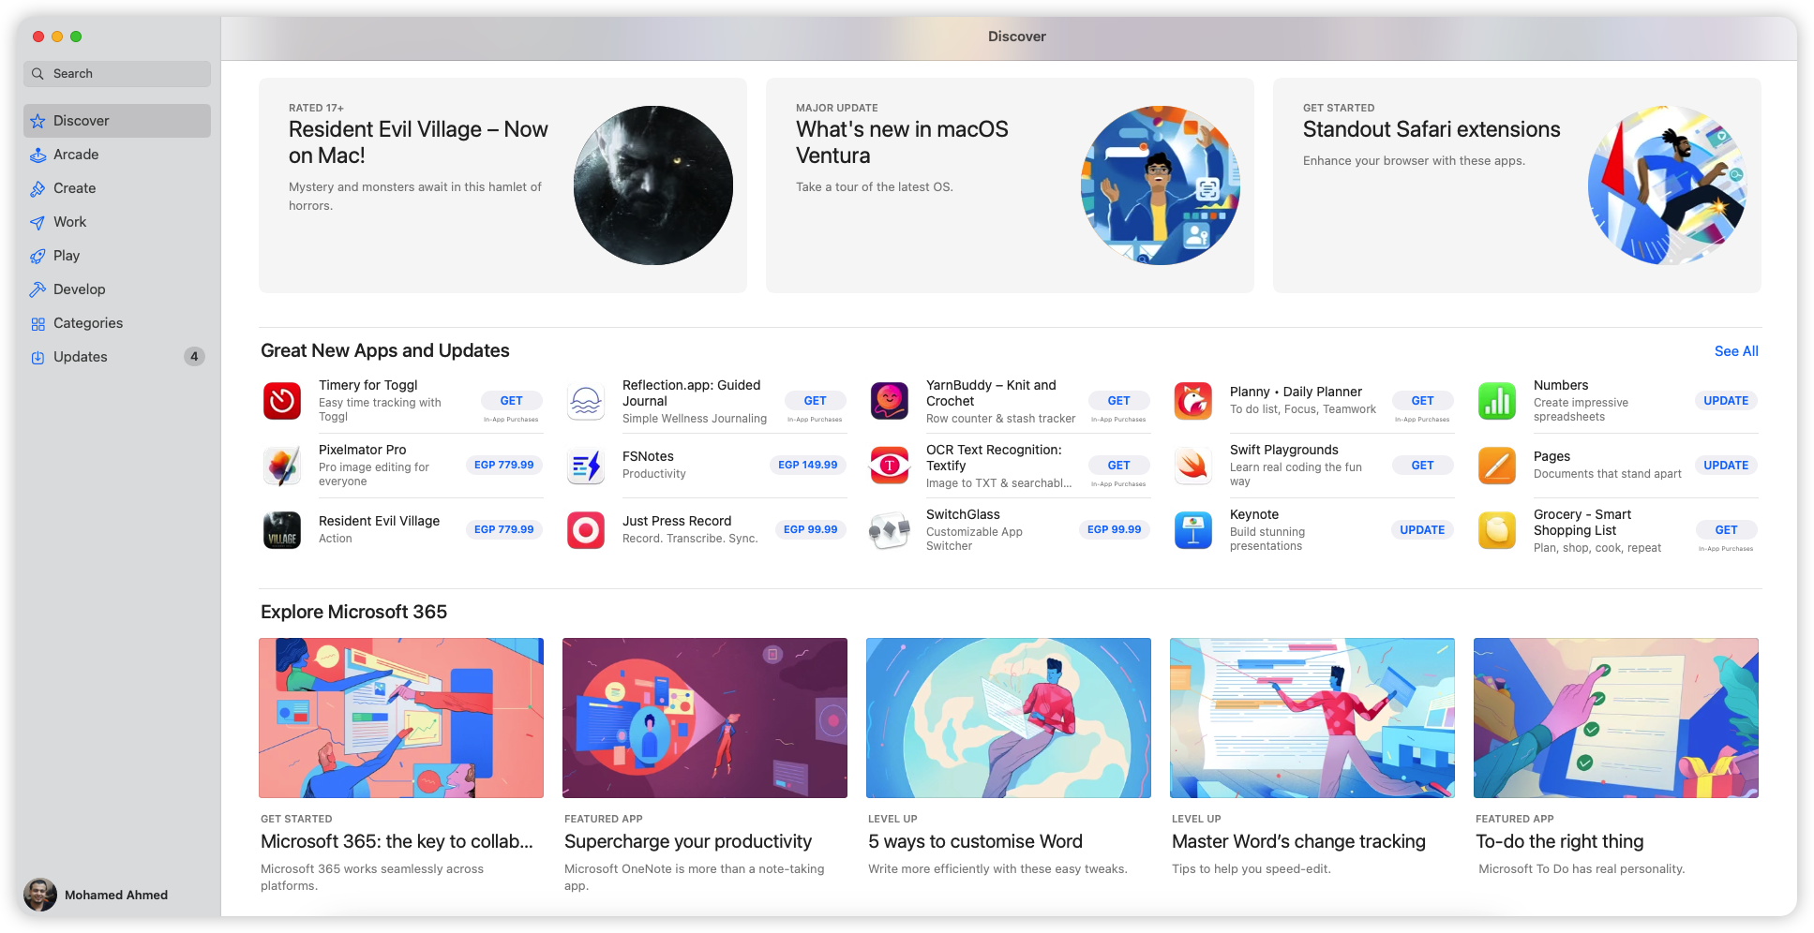1814x933 pixels.
Task: Open the Keynote app icon
Action: coord(1193,530)
